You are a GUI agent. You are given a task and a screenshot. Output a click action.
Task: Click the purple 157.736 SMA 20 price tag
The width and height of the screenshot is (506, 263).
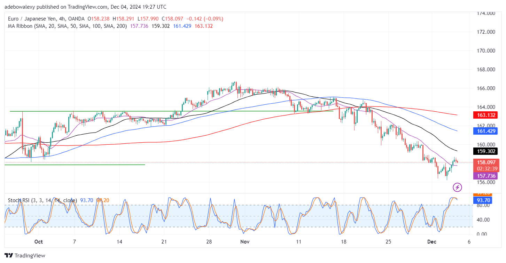tap(487, 176)
